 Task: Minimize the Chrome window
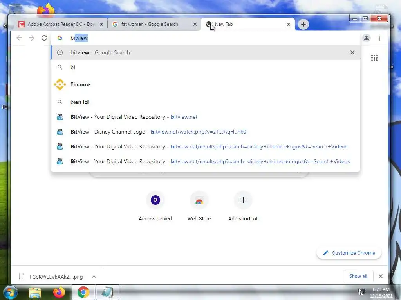[355, 19]
